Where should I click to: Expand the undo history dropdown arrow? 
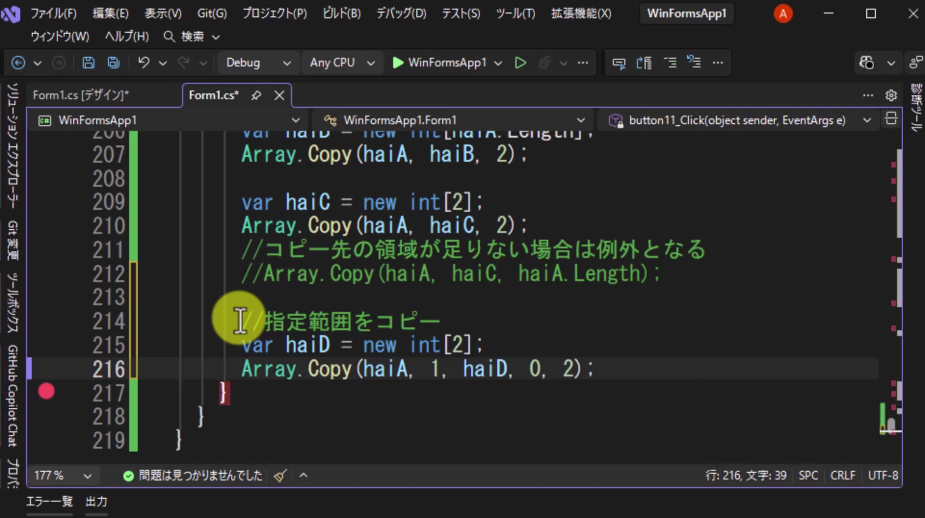point(163,63)
